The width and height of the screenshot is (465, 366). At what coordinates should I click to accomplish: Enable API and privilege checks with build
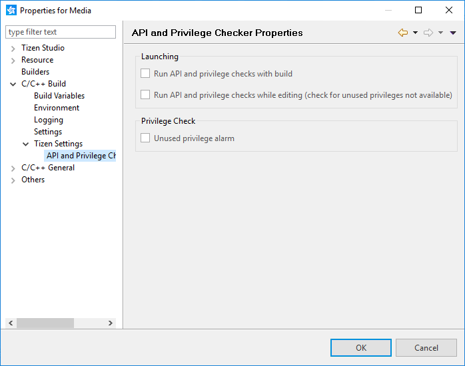145,74
